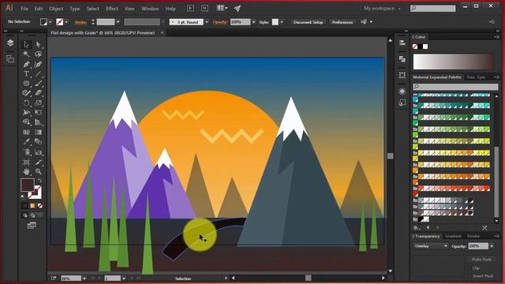
Task: Open the Artboards panel icon
Action: coord(10,59)
